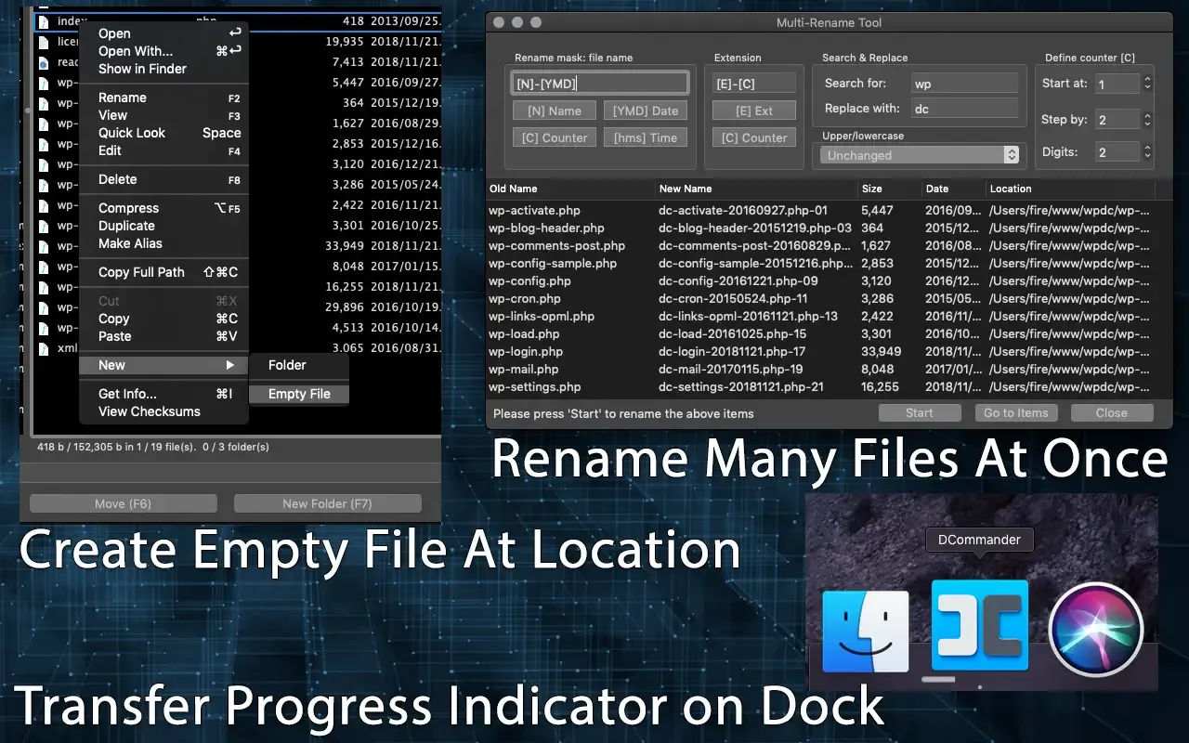Open Siri from the Dock
Viewport: 1189px width, 743px height.
[x=1095, y=631]
